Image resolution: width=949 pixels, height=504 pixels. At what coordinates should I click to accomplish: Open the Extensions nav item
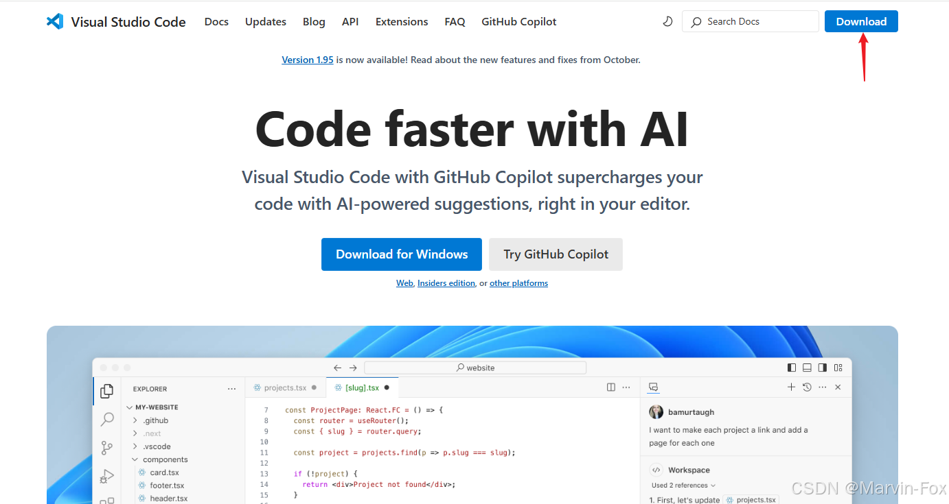pos(402,22)
